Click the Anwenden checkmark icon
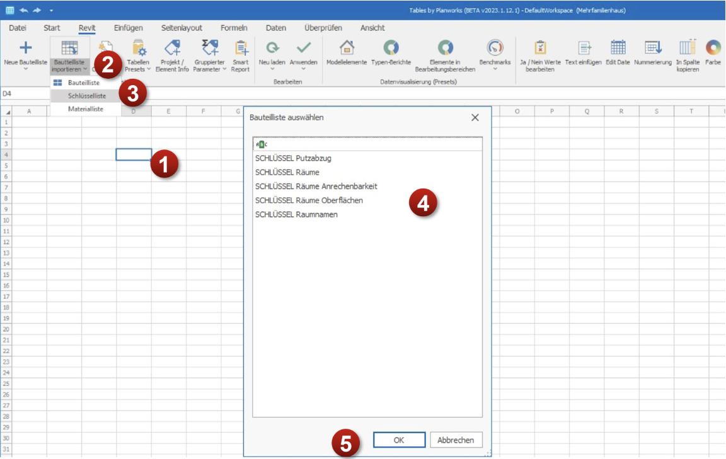Screen dimensions: 726x459 [304, 47]
